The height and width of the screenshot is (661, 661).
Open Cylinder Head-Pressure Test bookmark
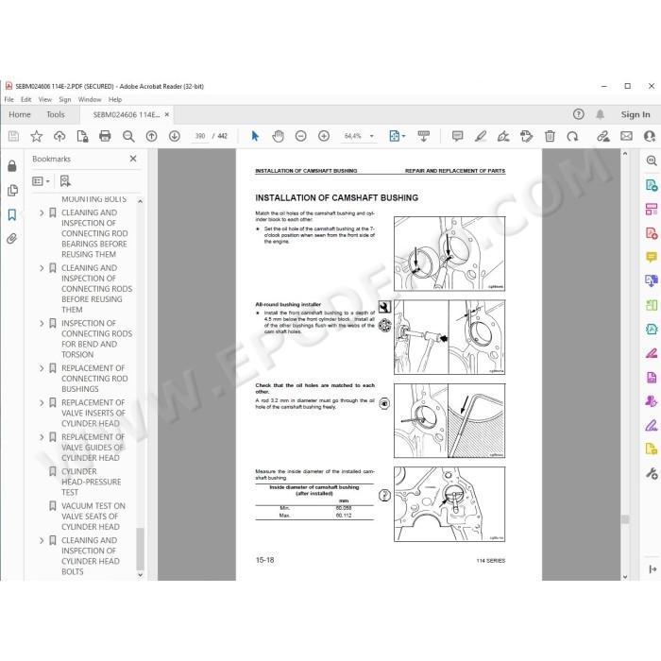pos(91,482)
